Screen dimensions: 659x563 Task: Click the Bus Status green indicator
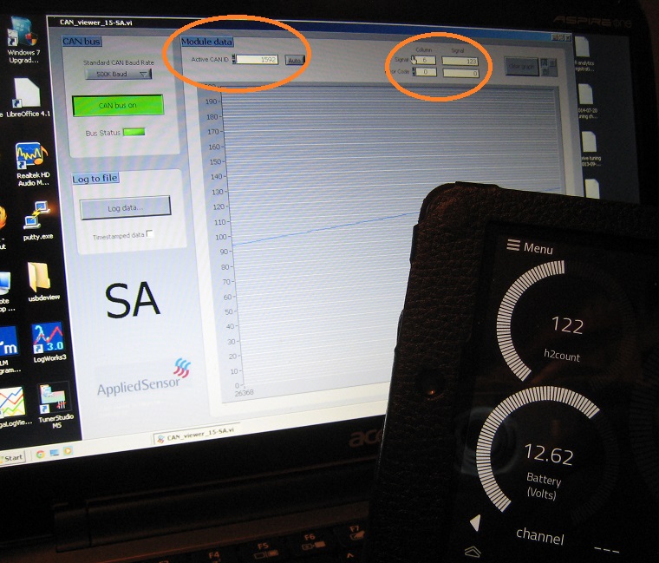pos(134,132)
